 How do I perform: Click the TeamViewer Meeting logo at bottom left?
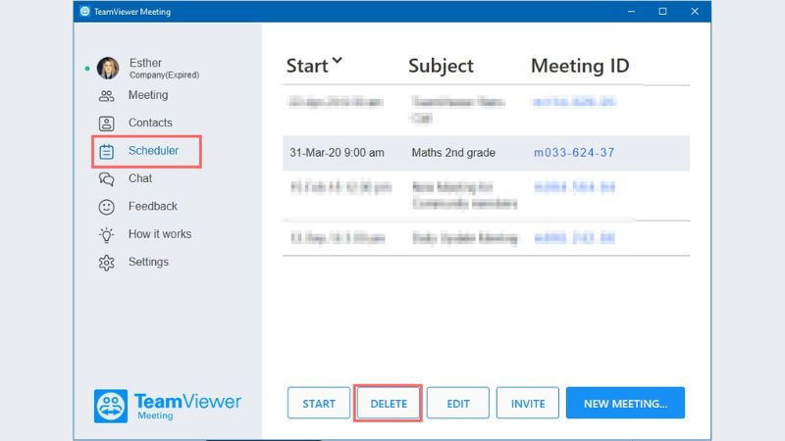click(168, 406)
